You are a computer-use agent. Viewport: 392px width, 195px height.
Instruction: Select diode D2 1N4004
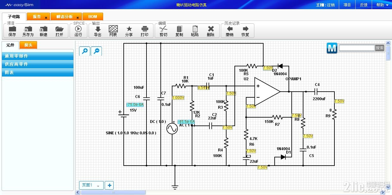click(280, 66)
